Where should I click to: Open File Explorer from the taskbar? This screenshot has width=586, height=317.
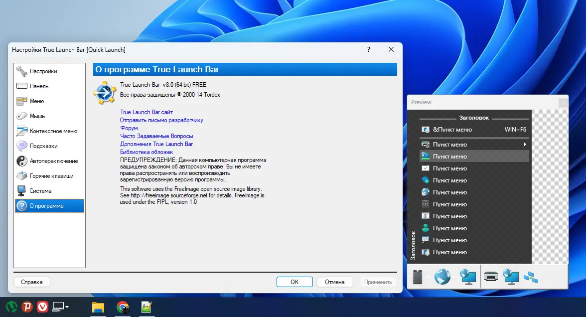(x=98, y=307)
